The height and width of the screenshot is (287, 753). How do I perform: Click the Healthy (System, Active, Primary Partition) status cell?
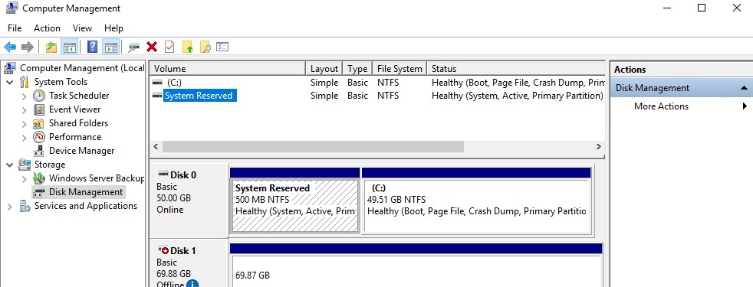point(517,96)
